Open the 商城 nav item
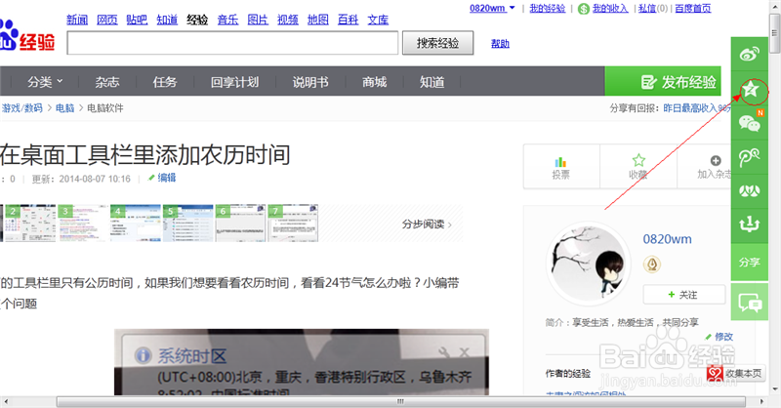The width and height of the screenshot is (781, 408). click(375, 82)
